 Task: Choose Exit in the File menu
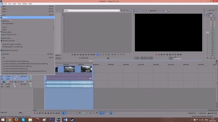click(x=28, y=58)
